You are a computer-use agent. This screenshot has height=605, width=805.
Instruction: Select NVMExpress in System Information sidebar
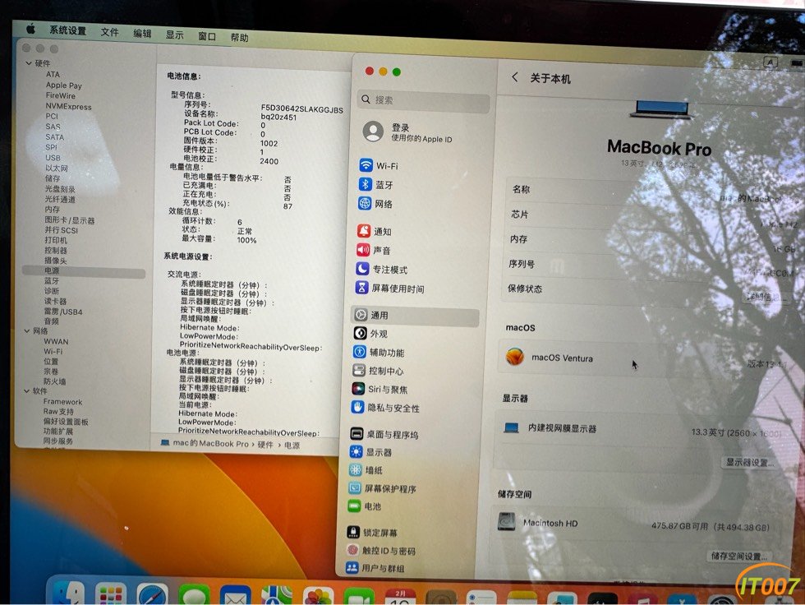click(68, 106)
